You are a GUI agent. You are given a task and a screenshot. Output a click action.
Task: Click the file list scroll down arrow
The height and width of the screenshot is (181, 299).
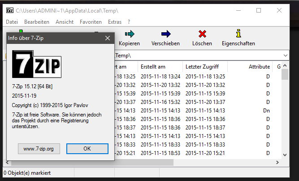(x=285, y=155)
